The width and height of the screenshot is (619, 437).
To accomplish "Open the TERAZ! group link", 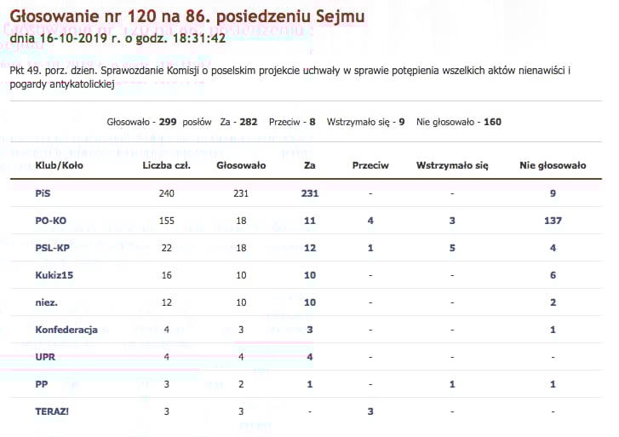I will point(52,411).
